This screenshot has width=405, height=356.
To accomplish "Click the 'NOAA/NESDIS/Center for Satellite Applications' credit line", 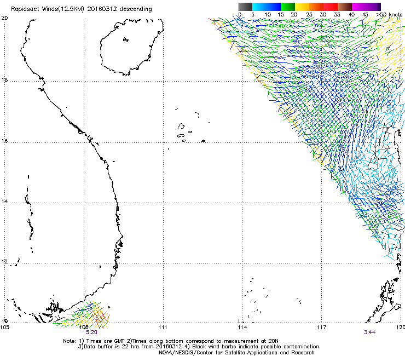I will (x=236, y=352).
